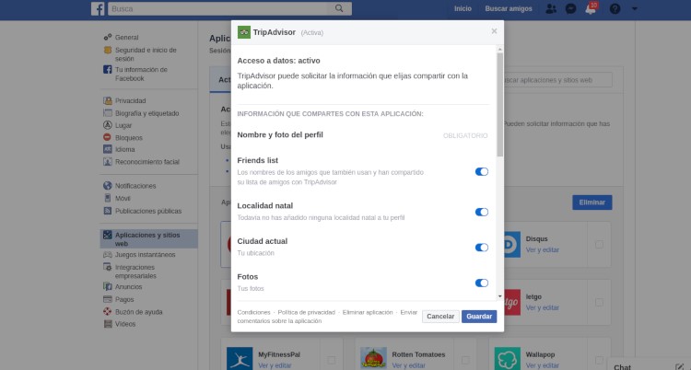This screenshot has height=370, width=691.
Task: Click Publicaciones públicas feed icon
Action: 108,211
